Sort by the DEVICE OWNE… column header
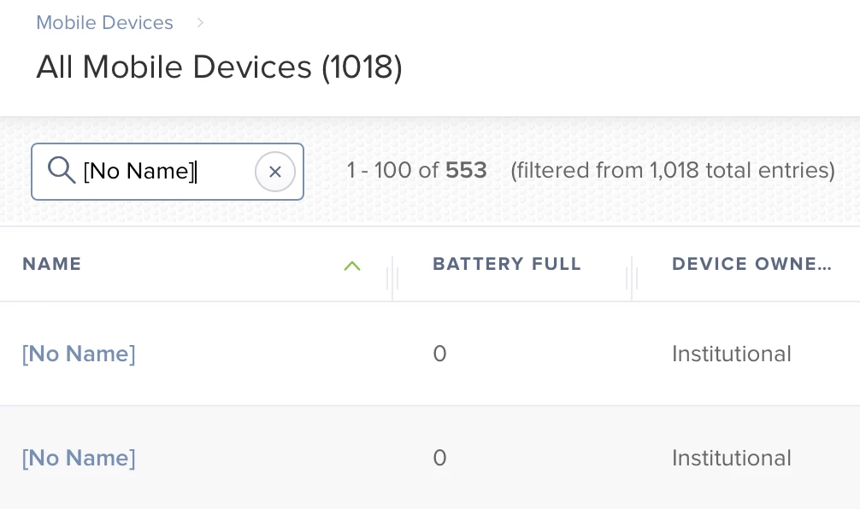860x509 pixels. coord(751,264)
